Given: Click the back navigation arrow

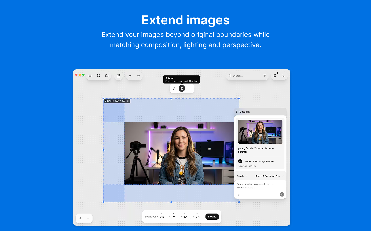Looking at the screenshot, I should [130, 76].
